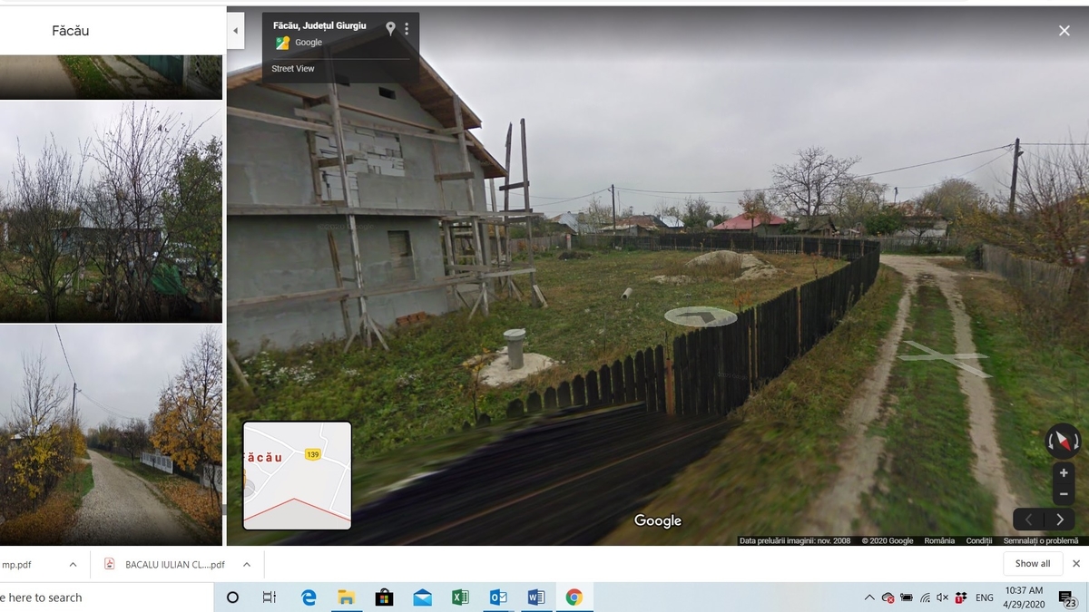1089x612 pixels.
Task: Expand options for the BACALU IULIAN pdf download
Action: pos(246,564)
